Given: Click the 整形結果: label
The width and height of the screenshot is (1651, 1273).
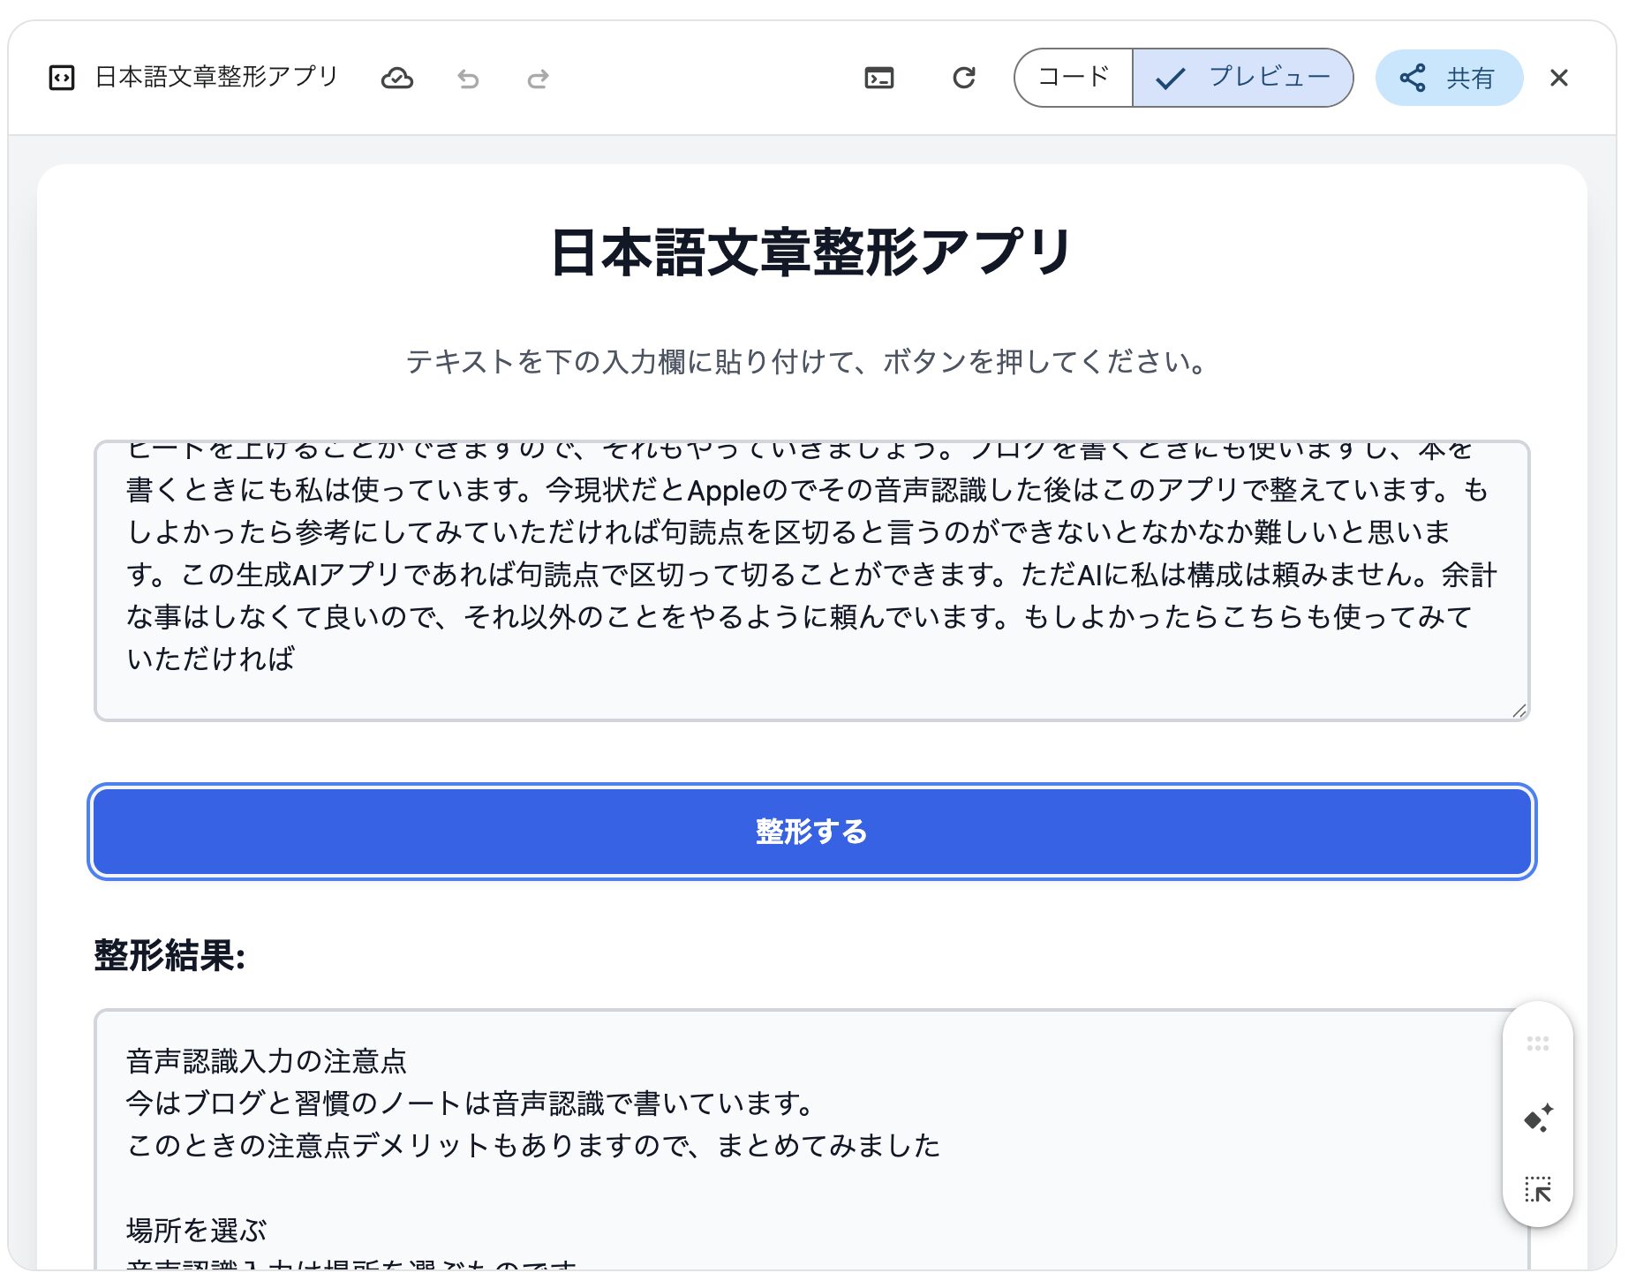Looking at the screenshot, I should point(170,955).
